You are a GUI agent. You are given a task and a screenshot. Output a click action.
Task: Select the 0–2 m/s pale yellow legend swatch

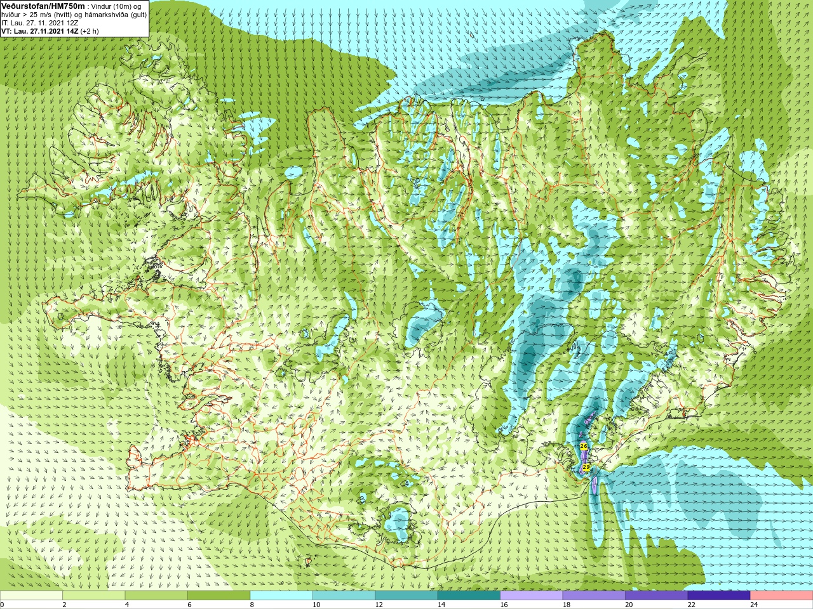31,595
